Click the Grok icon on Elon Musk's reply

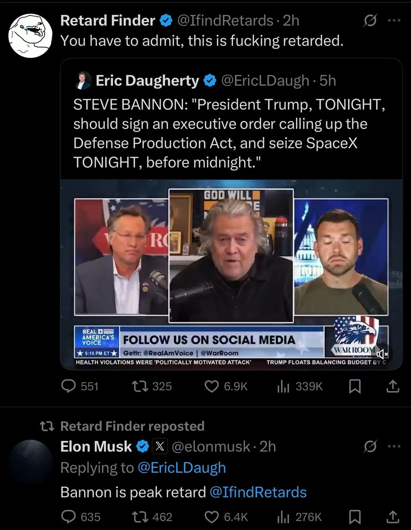click(370, 446)
